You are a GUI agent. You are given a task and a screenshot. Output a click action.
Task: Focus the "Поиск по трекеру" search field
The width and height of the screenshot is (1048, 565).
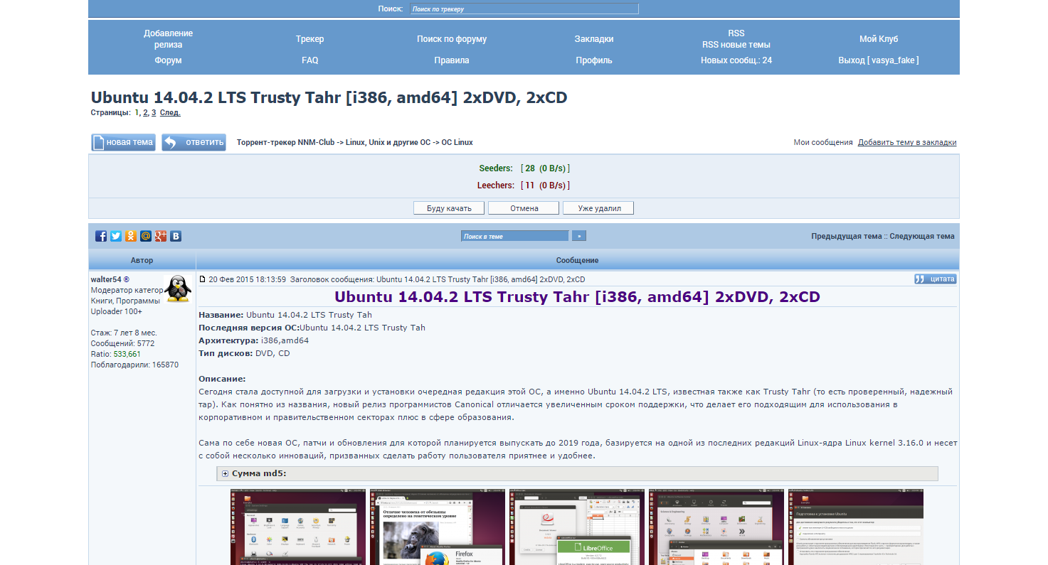coord(524,9)
